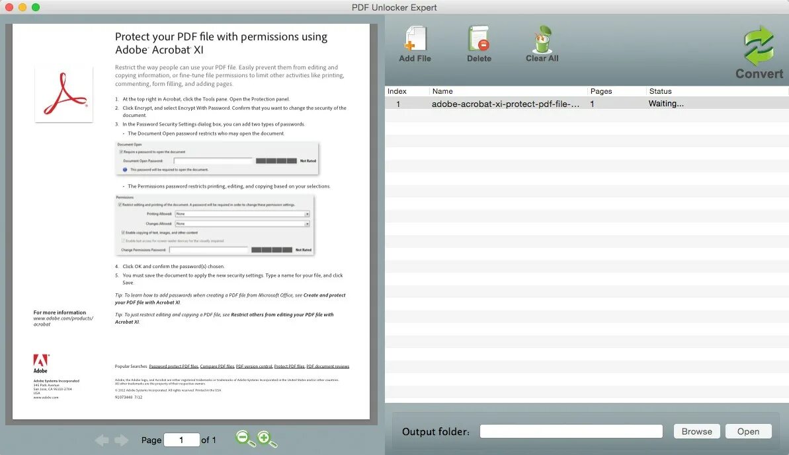Click the Delete file icon
This screenshot has width=789, height=455.
(x=479, y=39)
